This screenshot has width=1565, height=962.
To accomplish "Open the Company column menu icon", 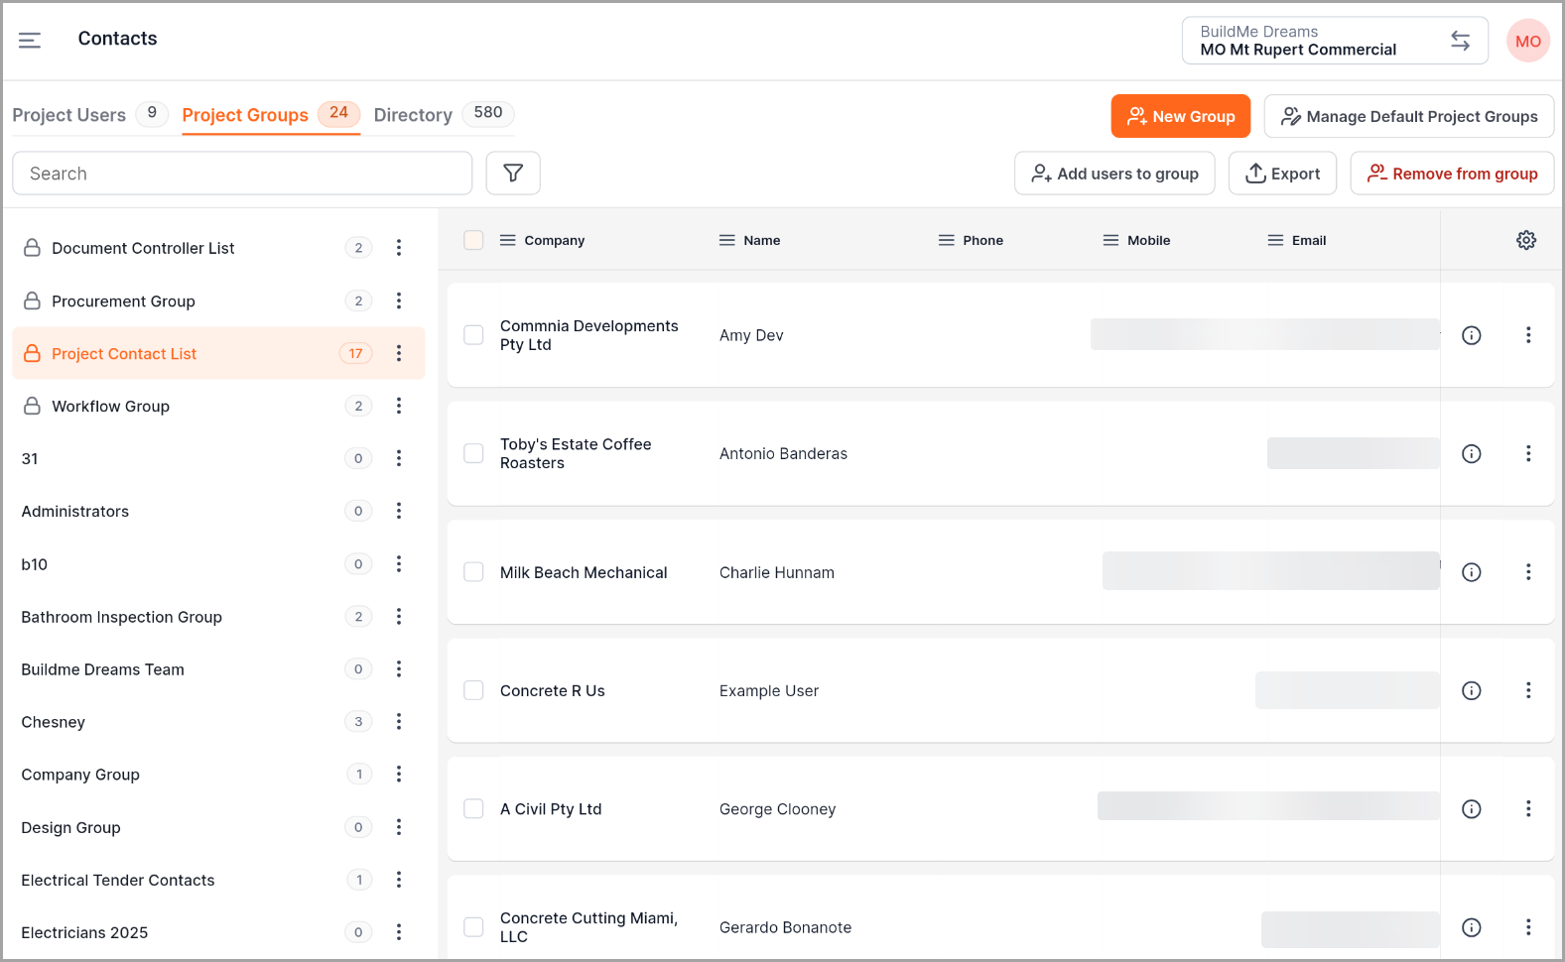I will 507,240.
